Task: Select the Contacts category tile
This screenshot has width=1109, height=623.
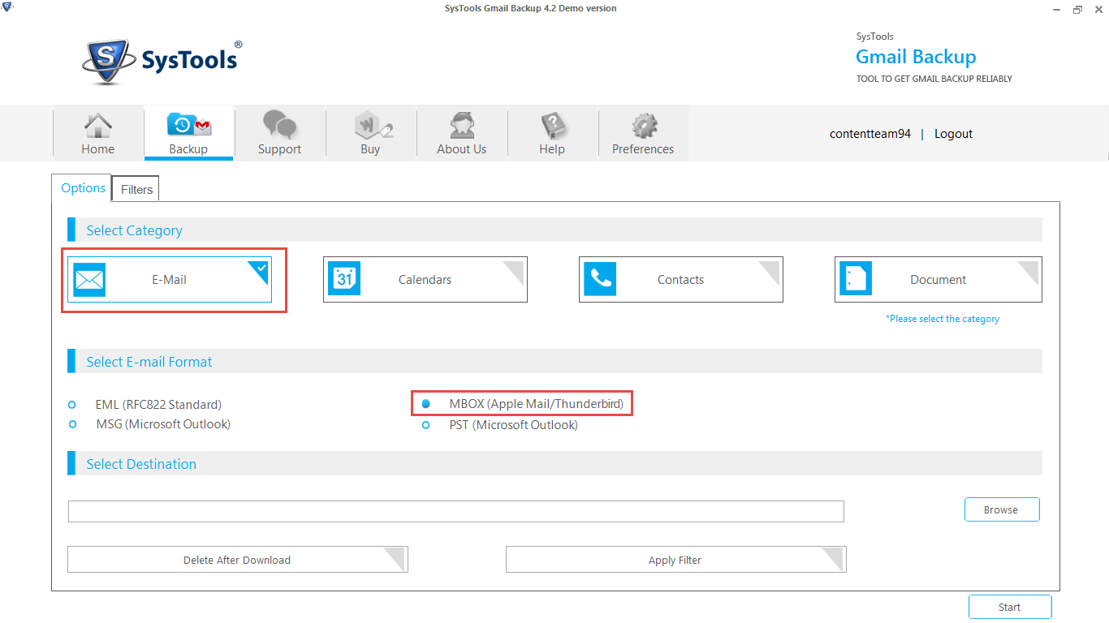Action: pyautogui.click(x=681, y=280)
